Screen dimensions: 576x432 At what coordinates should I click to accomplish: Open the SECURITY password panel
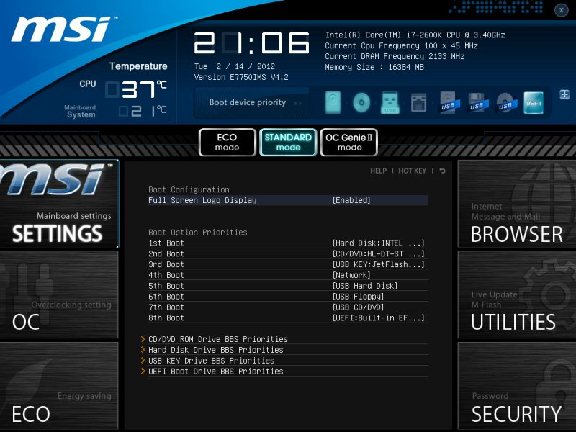[x=517, y=386]
